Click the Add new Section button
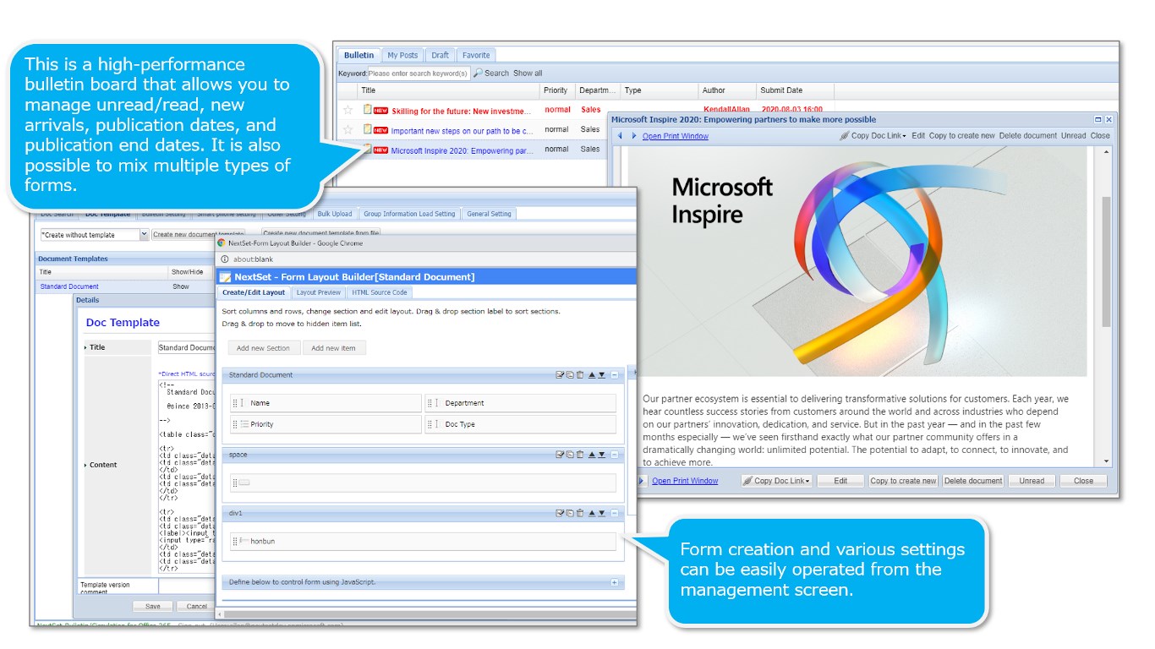 pos(263,348)
